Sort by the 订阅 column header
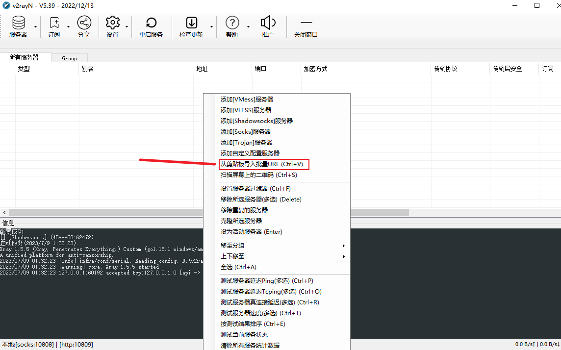This screenshot has width=561, height=350. coord(550,69)
